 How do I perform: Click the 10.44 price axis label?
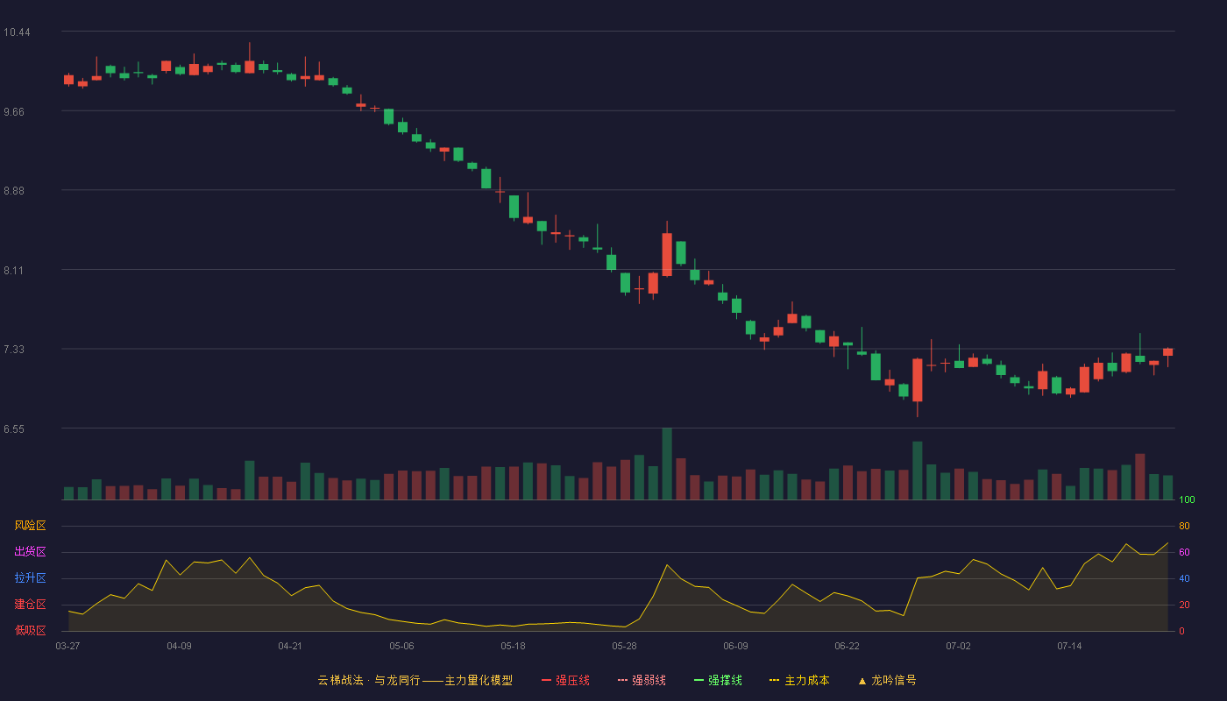pos(17,32)
